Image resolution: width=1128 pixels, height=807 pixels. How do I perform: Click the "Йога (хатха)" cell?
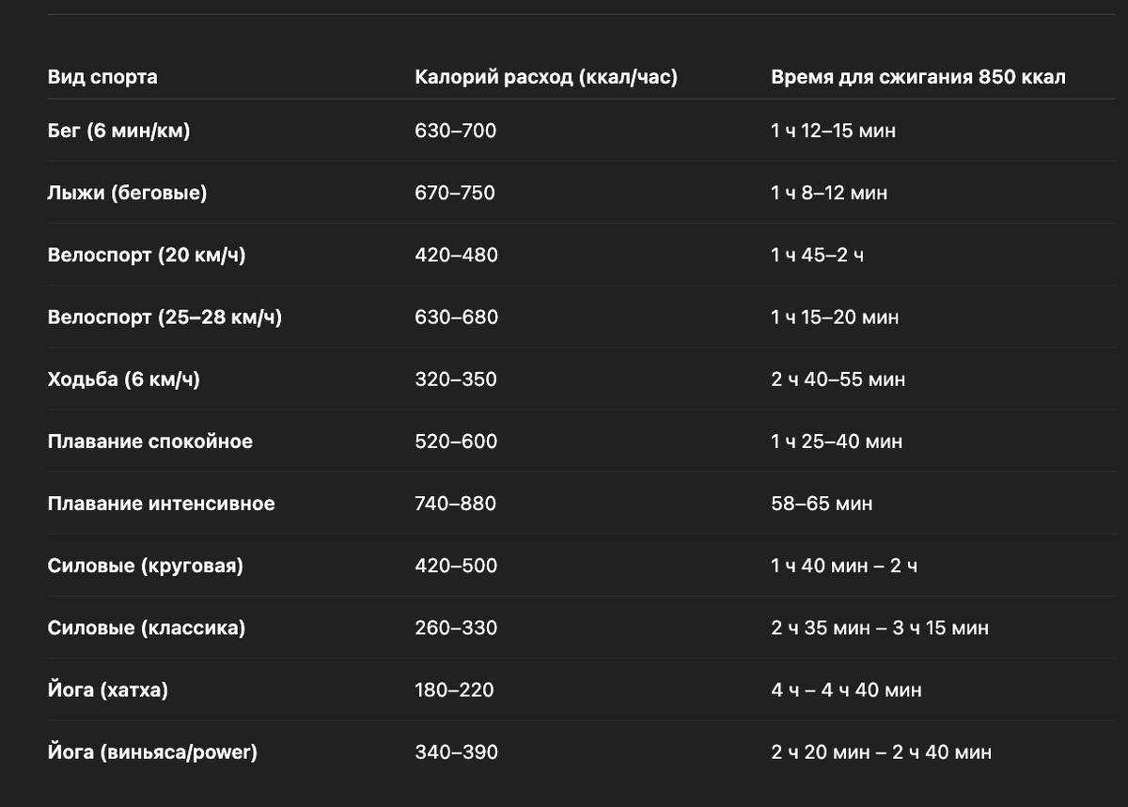[x=107, y=691]
